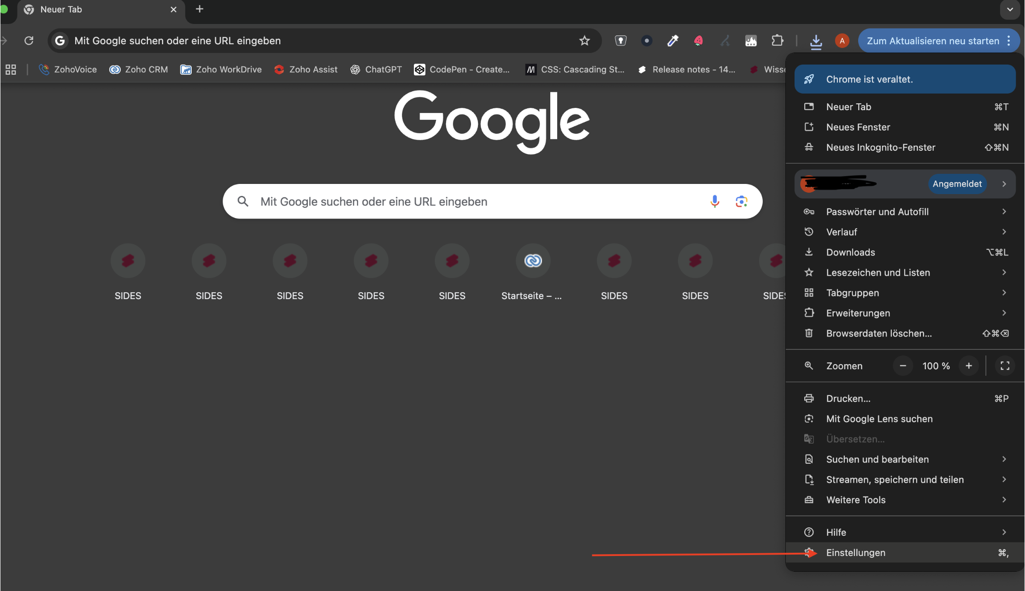Decrease zoom with the minus button

click(x=903, y=366)
